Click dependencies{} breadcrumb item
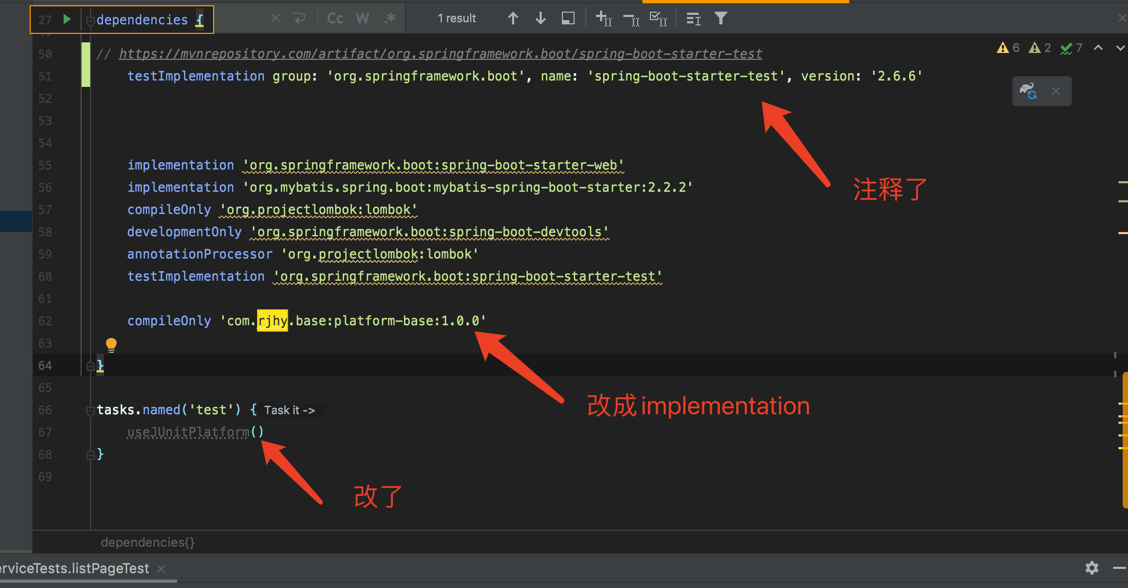 [147, 542]
